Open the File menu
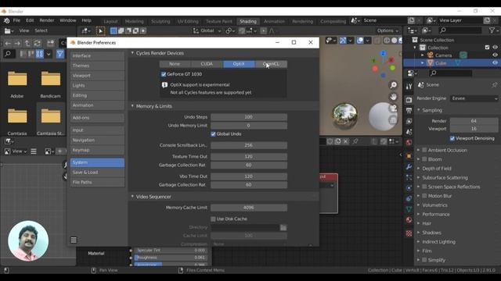Viewport: 501px width, 281px height. coord(16,20)
